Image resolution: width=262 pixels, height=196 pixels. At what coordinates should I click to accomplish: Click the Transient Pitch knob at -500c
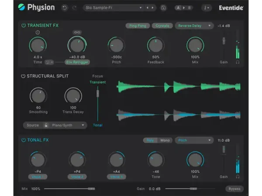(x=117, y=45)
